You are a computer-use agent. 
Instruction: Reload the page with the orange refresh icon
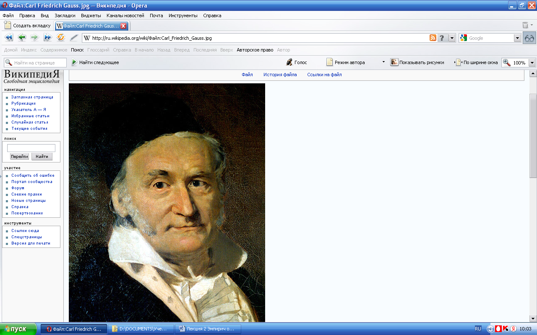pyautogui.click(x=61, y=38)
